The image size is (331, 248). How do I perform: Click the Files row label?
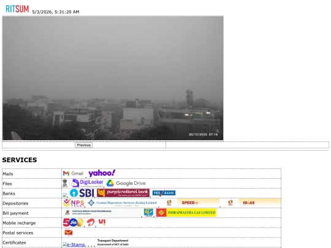click(x=7, y=184)
